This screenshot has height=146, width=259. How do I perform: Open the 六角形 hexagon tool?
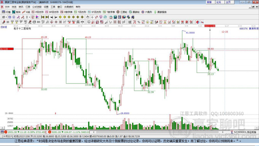tap(147, 12)
